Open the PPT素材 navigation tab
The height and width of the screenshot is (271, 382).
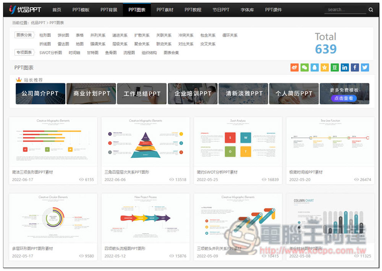(165, 10)
